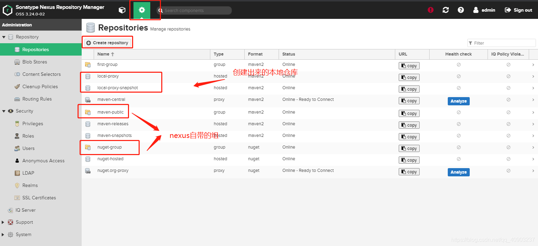The width and height of the screenshot is (538, 246).
Task: Copy URL of maven-releases repository
Action: coord(409,125)
